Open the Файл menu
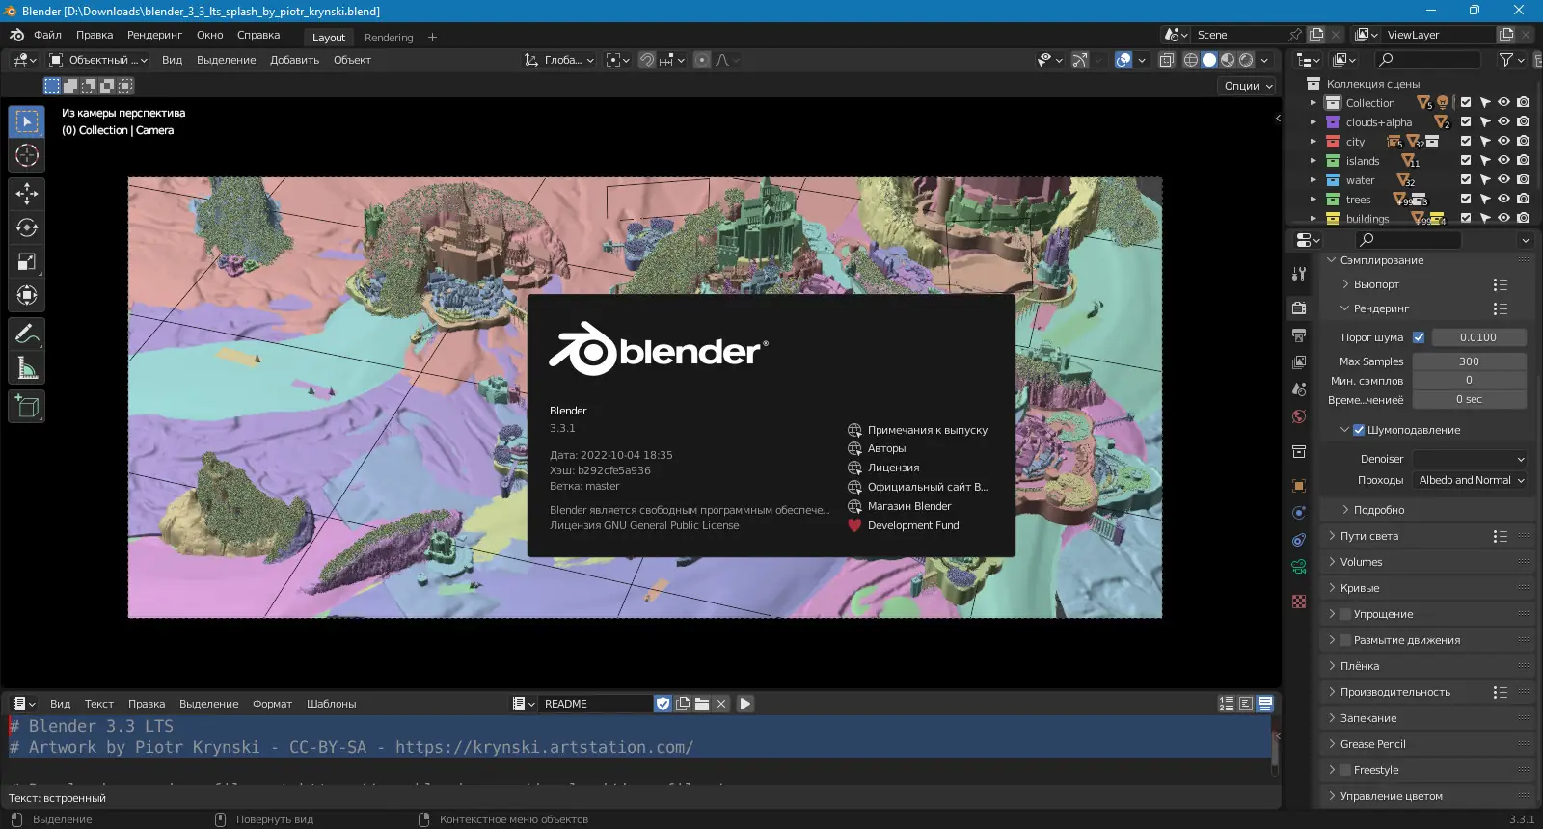 point(47,35)
